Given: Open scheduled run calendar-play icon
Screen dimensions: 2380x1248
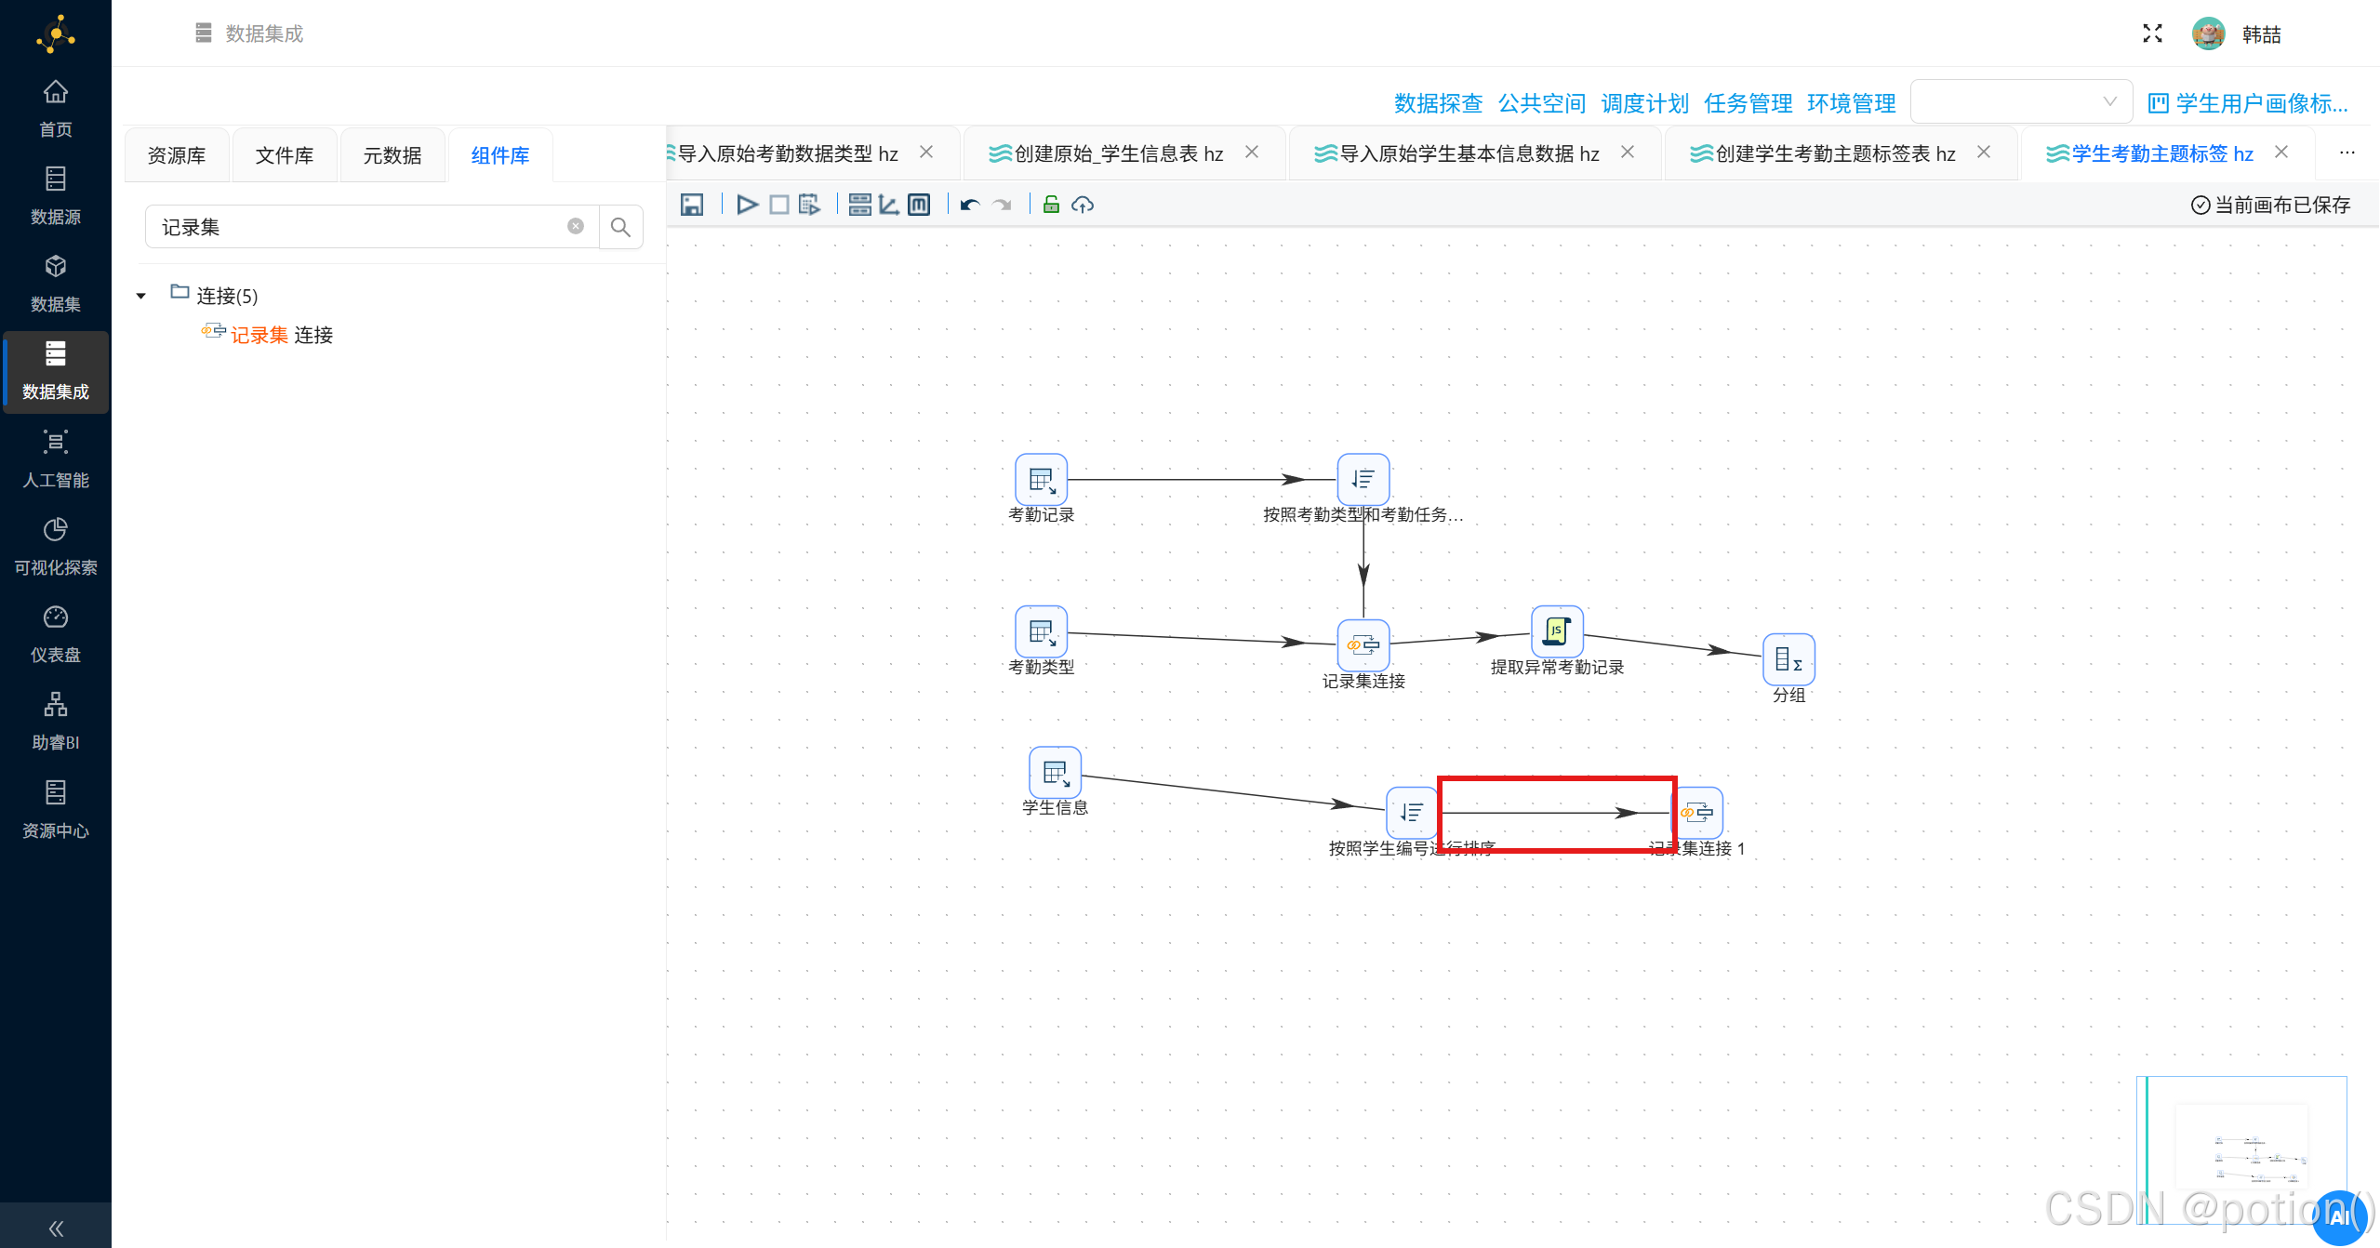Looking at the screenshot, I should [809, 205].
